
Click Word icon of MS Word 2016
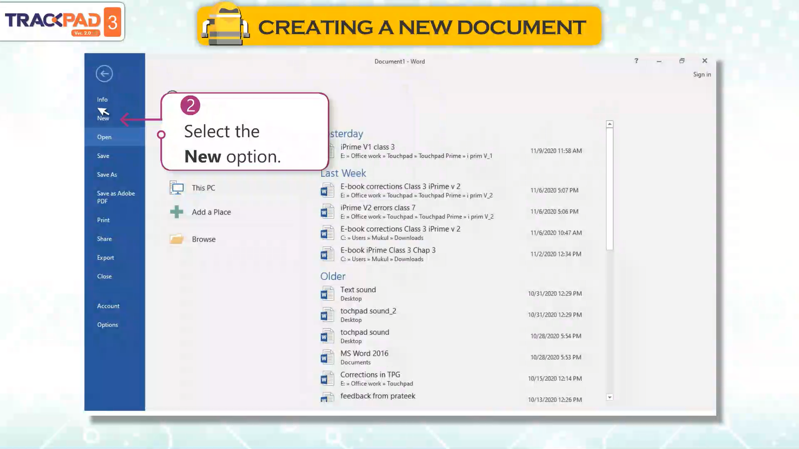(x=327, y=358)
